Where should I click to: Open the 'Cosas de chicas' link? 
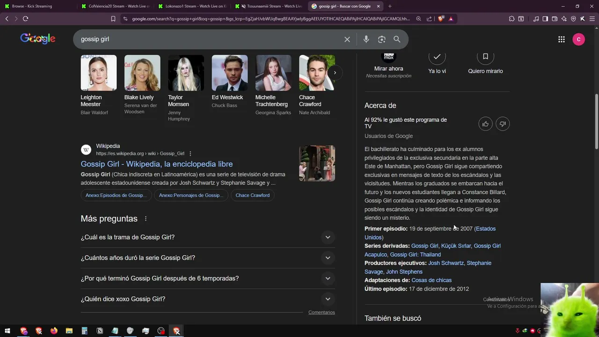[x=431, y=280]
